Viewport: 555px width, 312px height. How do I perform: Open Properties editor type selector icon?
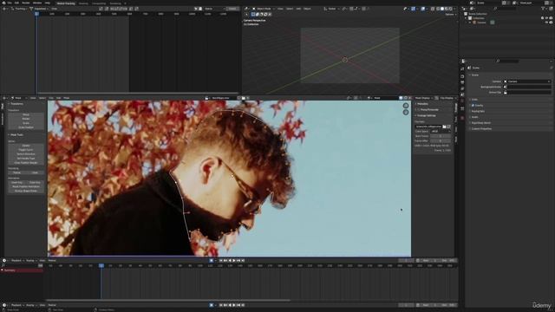(x=463, y=61)
